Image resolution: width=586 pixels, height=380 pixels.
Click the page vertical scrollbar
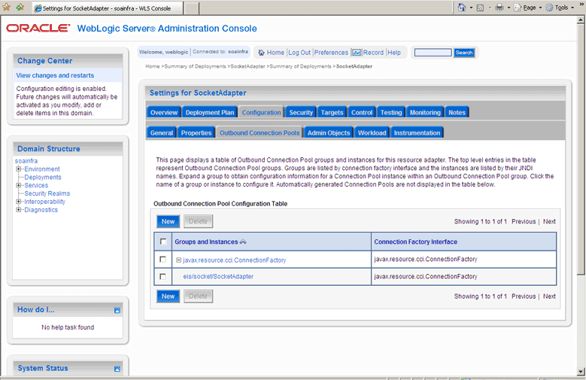coord(581,149)
